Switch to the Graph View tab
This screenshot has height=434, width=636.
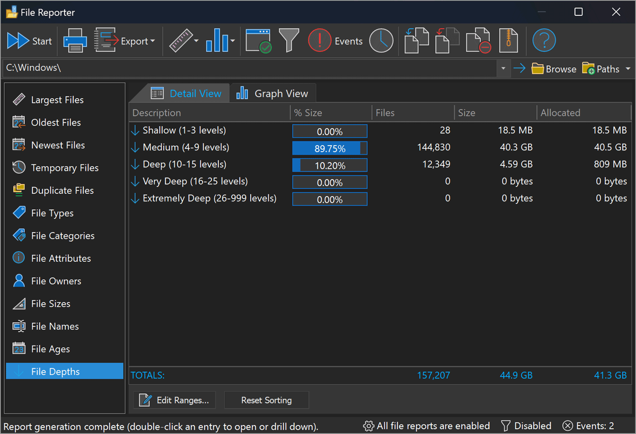pos(273,93)
